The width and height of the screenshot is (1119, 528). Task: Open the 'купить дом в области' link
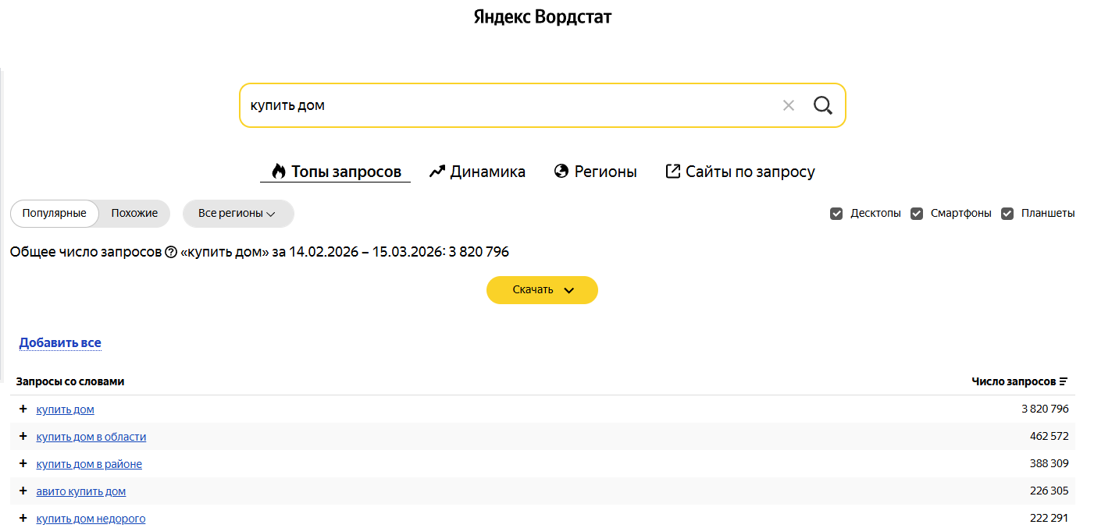point(91,437)
